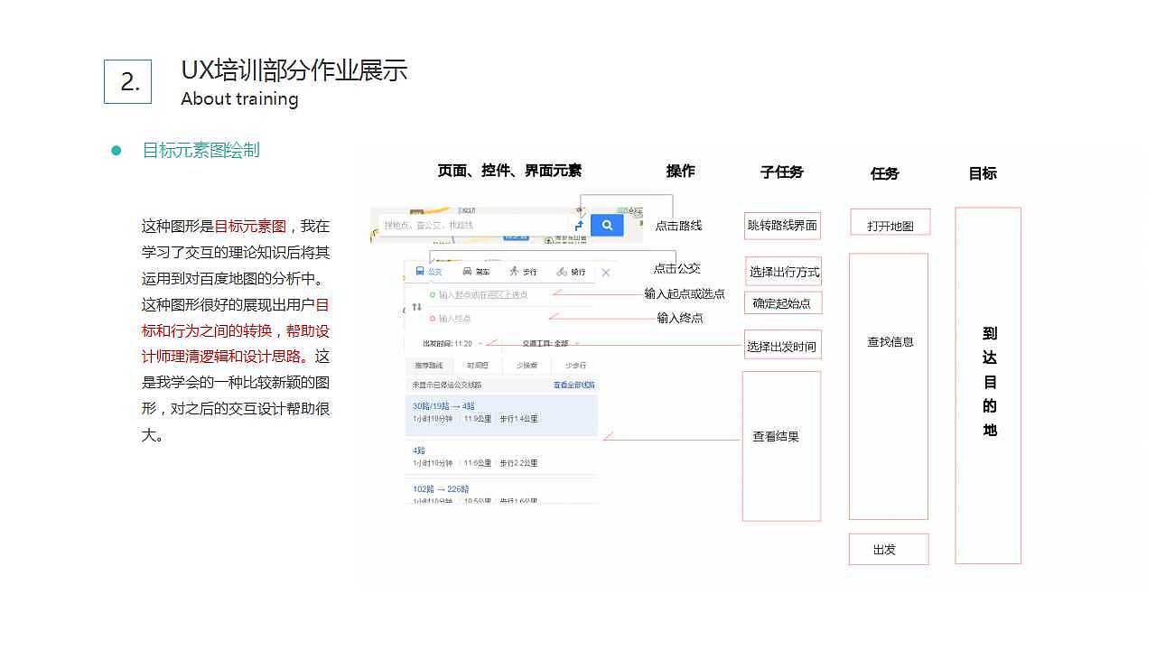Select the 公交 bus tab
Screen dimensions: 1156x650
(428, 272)
